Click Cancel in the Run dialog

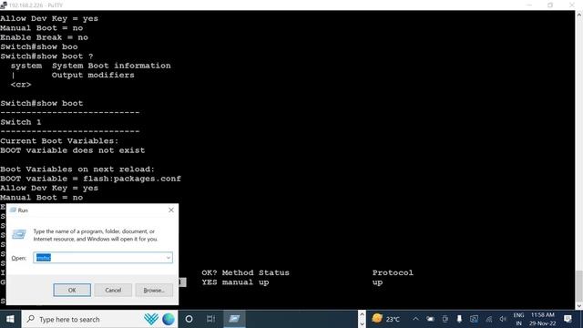(113, 290)
